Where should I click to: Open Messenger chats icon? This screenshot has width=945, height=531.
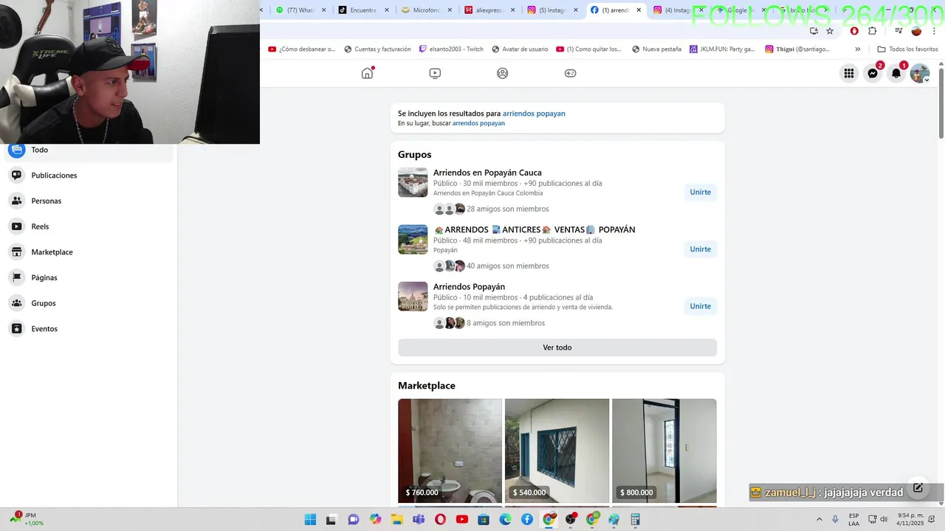(873, 73)
